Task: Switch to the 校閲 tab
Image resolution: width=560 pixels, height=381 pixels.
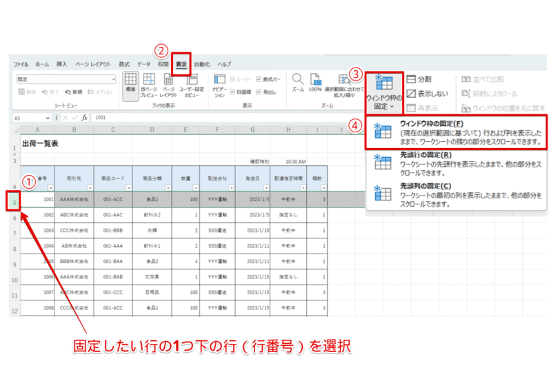Action: [x=163, y=64]
